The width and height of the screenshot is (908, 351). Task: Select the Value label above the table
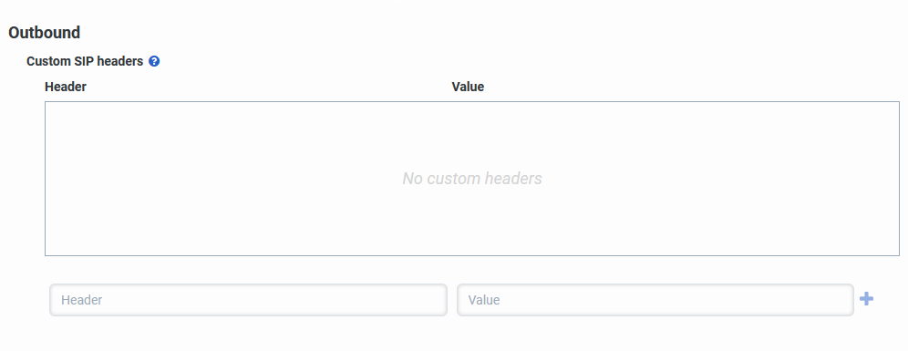point(468,87)
